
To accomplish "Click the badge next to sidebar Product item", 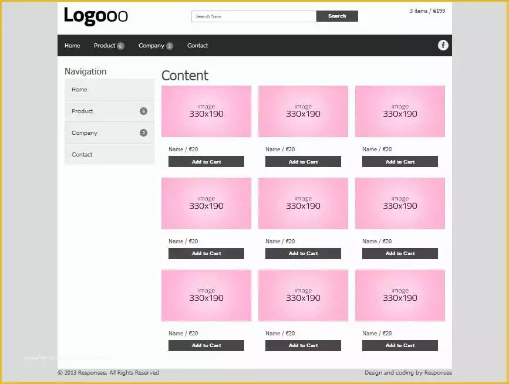I will (x=143, y=111).
